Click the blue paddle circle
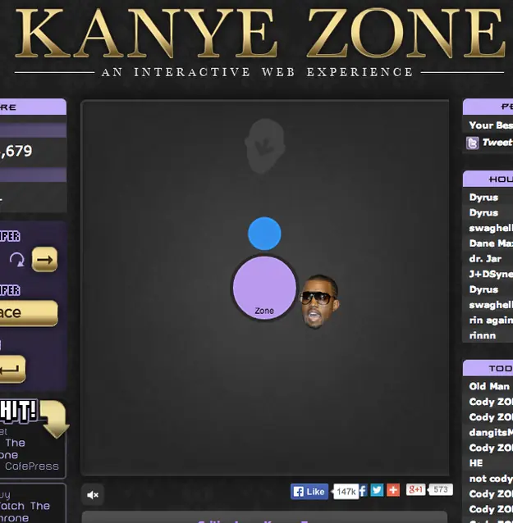The image size is (513, 523). 264,234
